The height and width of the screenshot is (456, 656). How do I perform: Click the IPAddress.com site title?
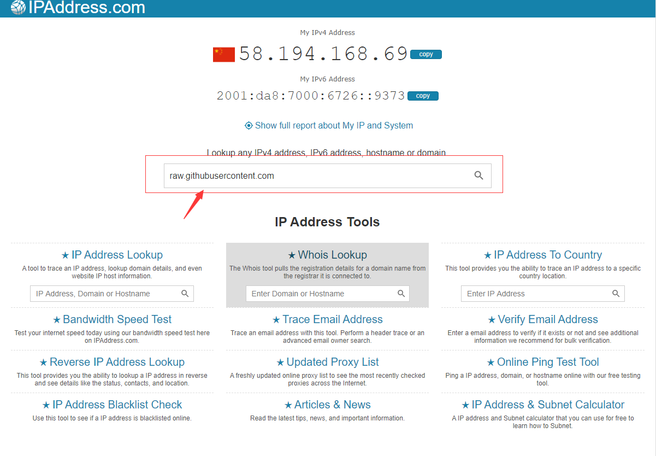[86, 8]
